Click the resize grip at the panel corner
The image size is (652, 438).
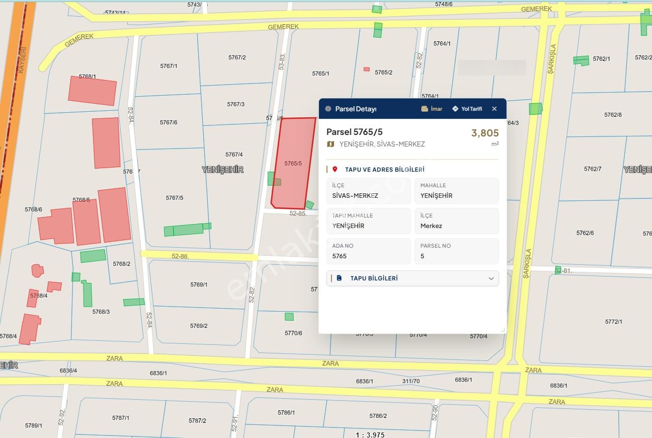click(502, 330)
